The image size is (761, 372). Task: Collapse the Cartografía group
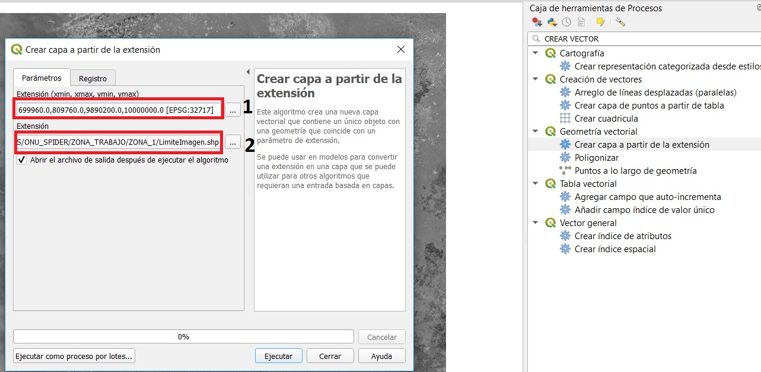tap(536, 53)
